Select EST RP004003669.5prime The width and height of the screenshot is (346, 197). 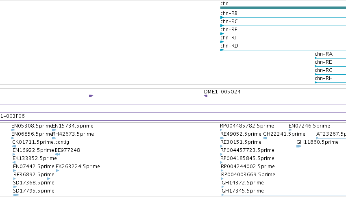248,175
